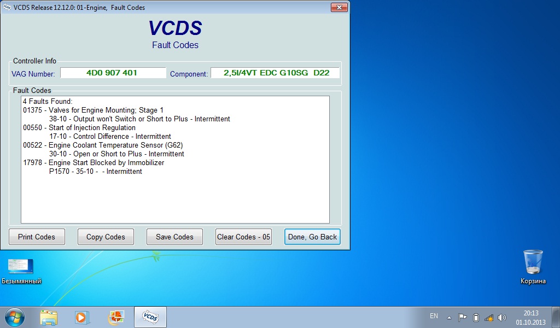Click the '4 Faults Found:' line
This screenshot has height=328, width=560.
click(x=48, y=101)
